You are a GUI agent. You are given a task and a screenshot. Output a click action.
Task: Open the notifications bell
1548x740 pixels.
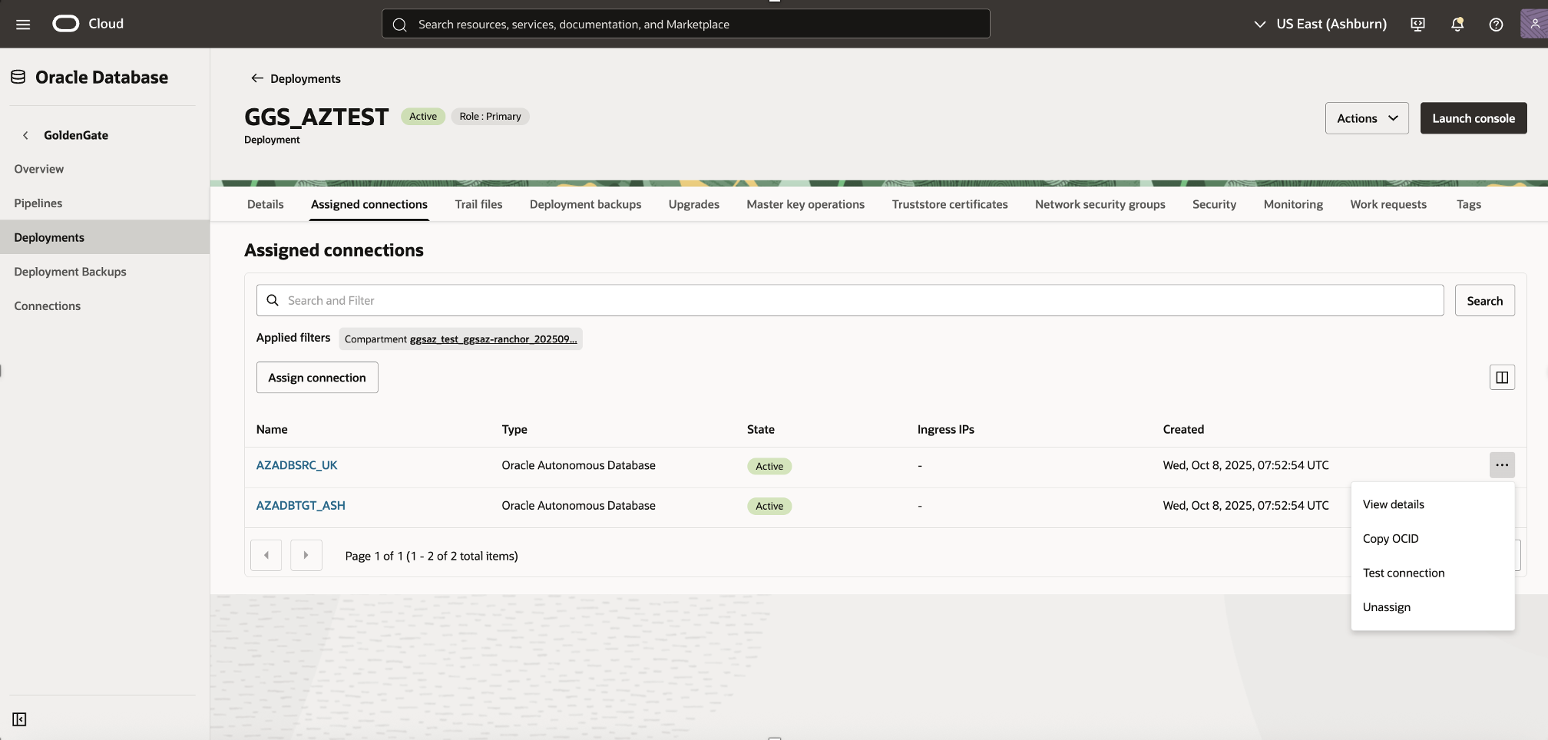[1457, 25]
